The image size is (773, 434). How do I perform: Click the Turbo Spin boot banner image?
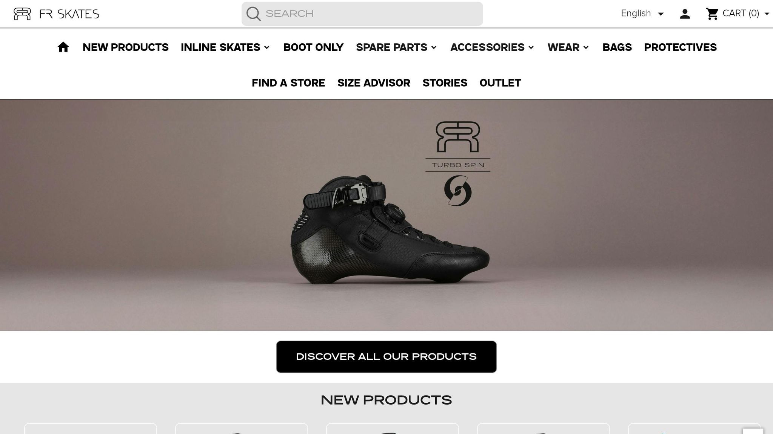(x=386, y=215)
